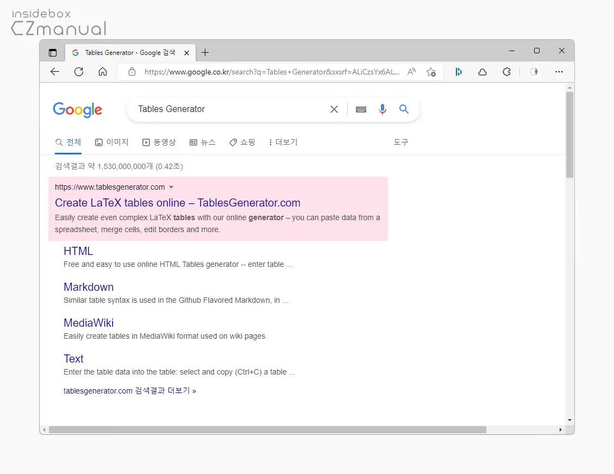Viewport: 614px width, 474px height.
Task: Click the profile icon in toolbar
Action: tap(534, 72)
